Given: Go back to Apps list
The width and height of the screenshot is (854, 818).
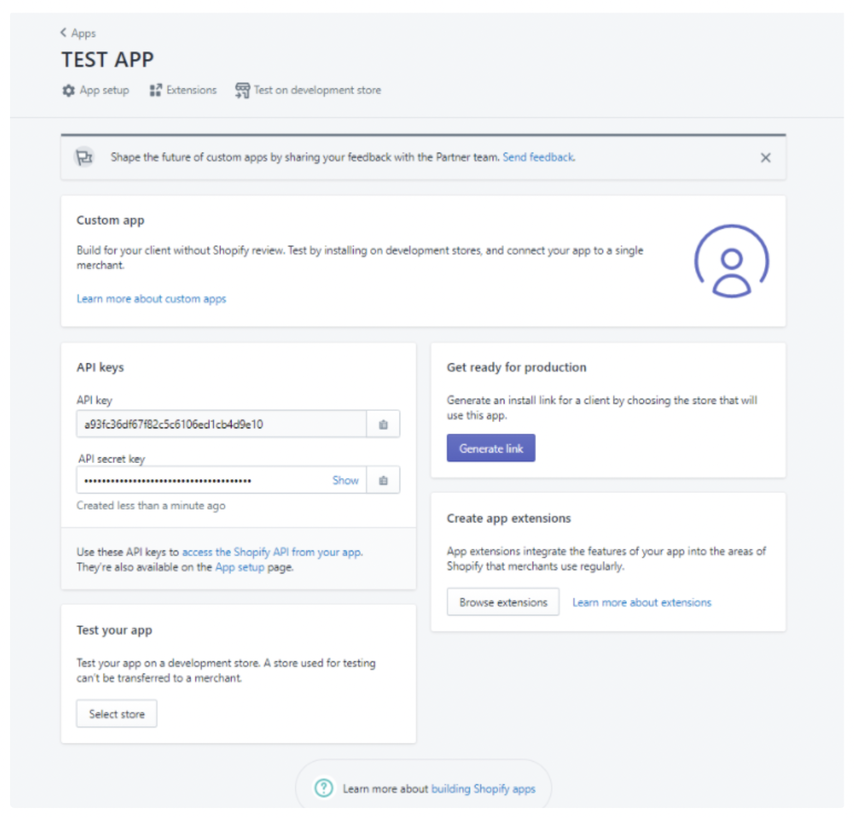Looking at the screenshot, I should click(x=78, y=33).
